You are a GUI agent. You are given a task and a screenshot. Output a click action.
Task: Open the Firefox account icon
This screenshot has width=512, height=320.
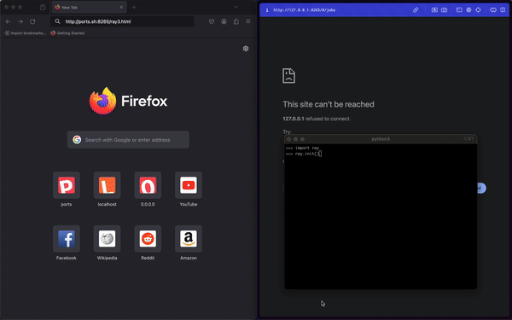coord(224,21)
